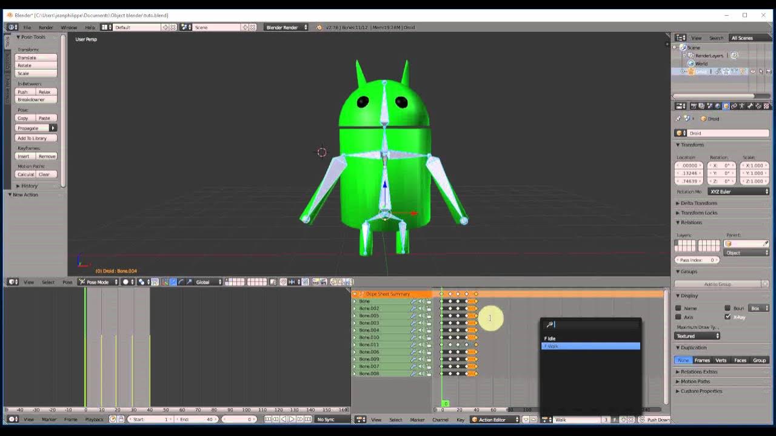Click the Add To Library button
This screenshot has height=436, width=776.
click(x=36, y=138)
